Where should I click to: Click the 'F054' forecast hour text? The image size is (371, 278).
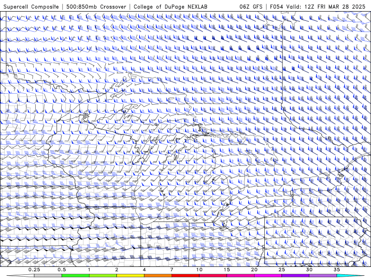(276, 6)
